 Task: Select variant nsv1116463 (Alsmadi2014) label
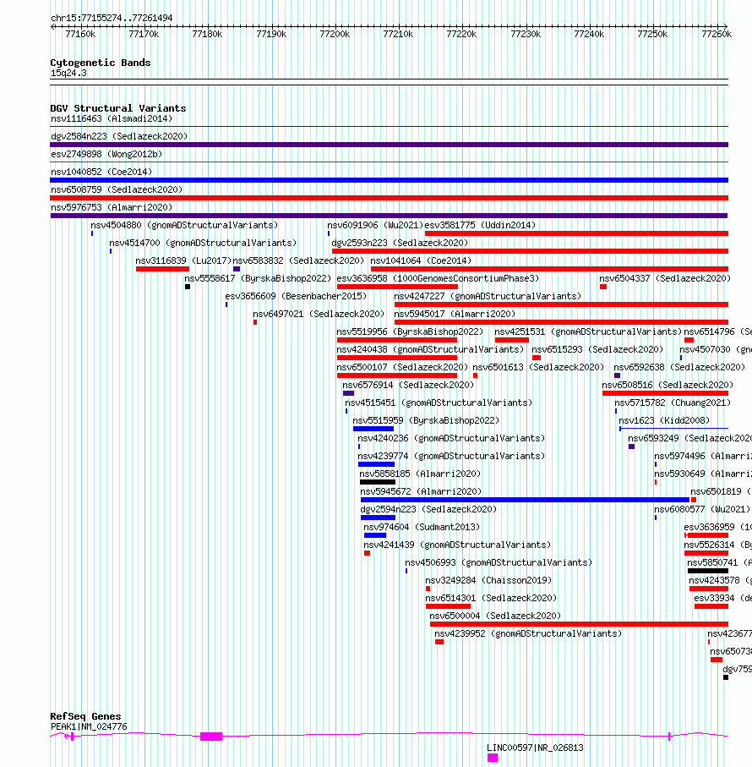pos(112,119)
